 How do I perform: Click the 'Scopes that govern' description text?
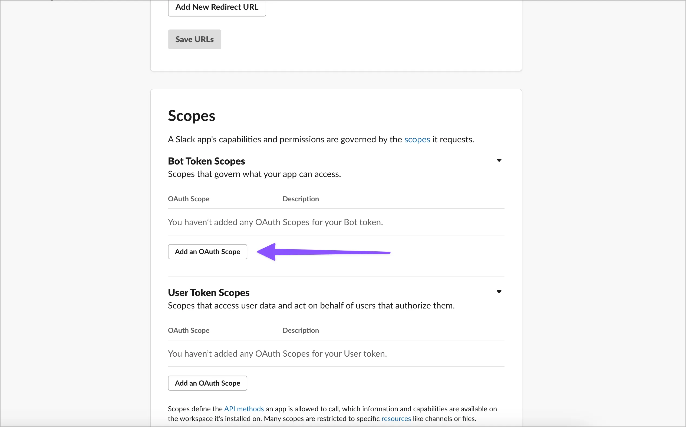254,174
